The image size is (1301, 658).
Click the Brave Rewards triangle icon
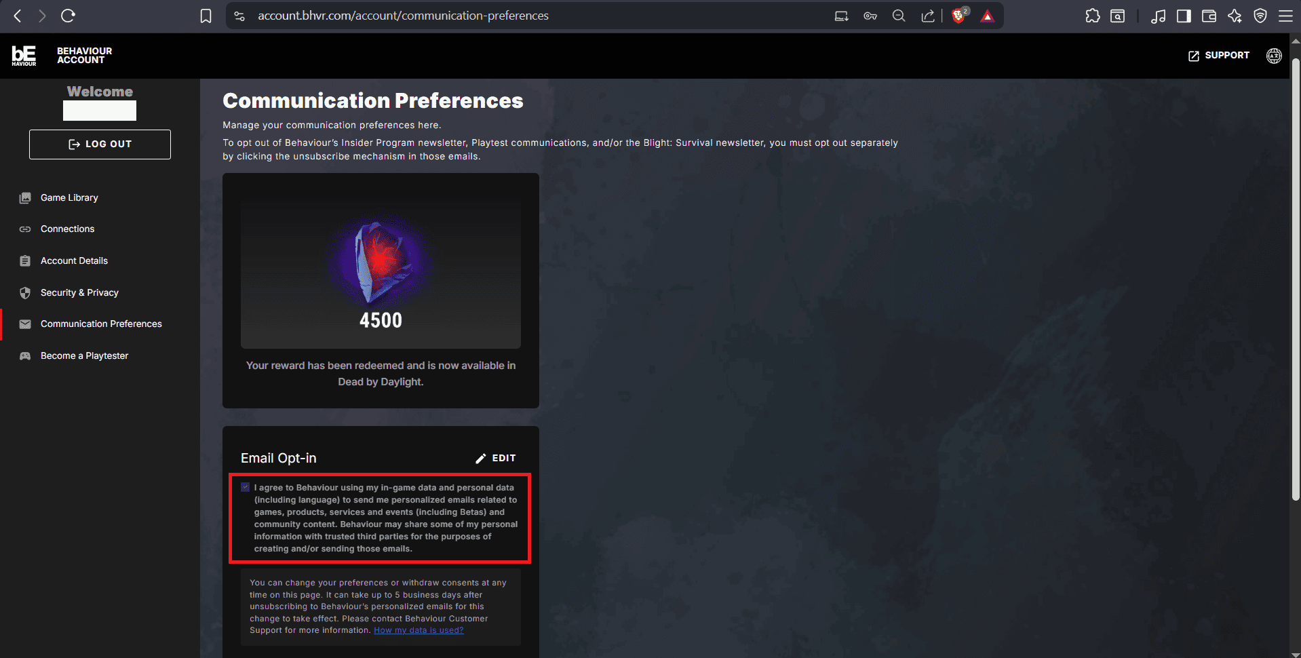(x=988, y=16)
